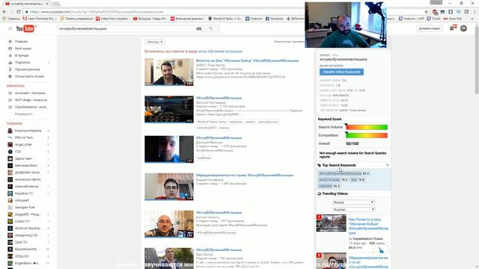Go back with the browser back arrow

click(x=4, y=12)
